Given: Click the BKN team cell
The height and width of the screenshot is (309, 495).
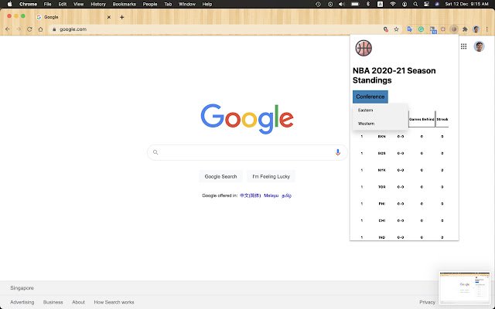Looking at the screenshot, I should (x=381, y=137).
